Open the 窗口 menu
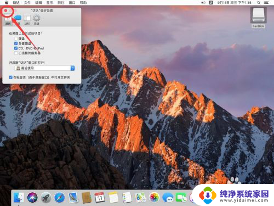The image size is (274, 206). click(72, 3)
